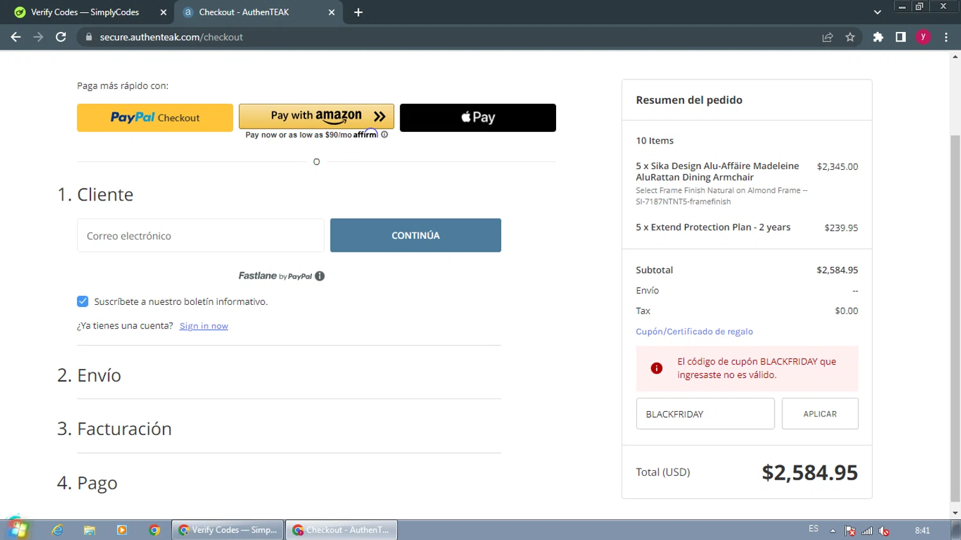Launch Internet Explorer from taskbar
Viewport: 961px width, 540px height.
click(58, 530)
